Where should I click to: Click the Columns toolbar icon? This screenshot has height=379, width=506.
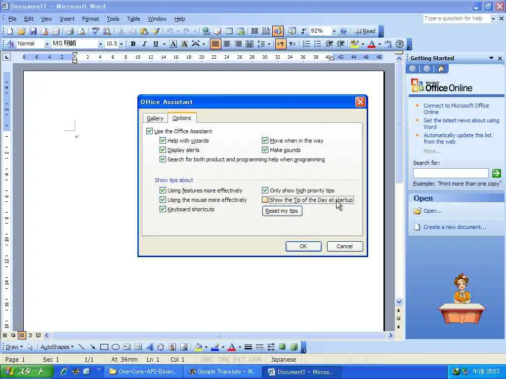click(x=254, y=31)
